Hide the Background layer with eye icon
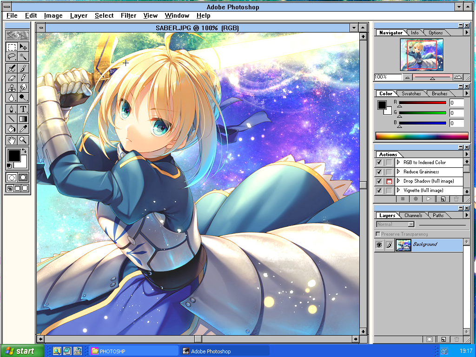This screenshot has height=357, width=476. [x=379, y=245]
